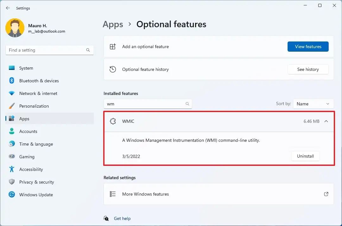Image resolution: width=342 pixels, height=226 pixels.
Task: Open Network & internet settings
Action: point(38,93)
